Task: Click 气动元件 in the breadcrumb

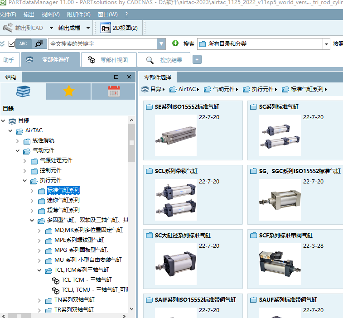Action: [x=223, y=89]
